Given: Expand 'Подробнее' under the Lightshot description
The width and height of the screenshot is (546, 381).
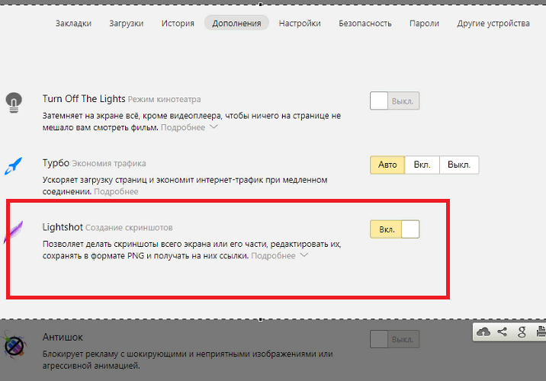Looking at the screenshot, I should pos(278,256).
